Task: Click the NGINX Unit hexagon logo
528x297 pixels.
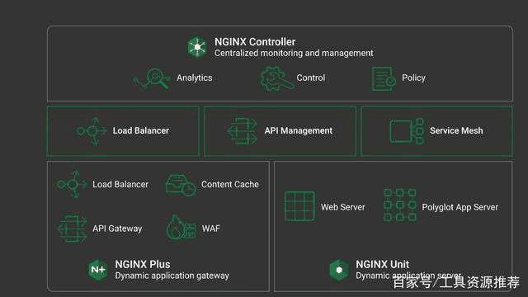Action: point(339,270)
